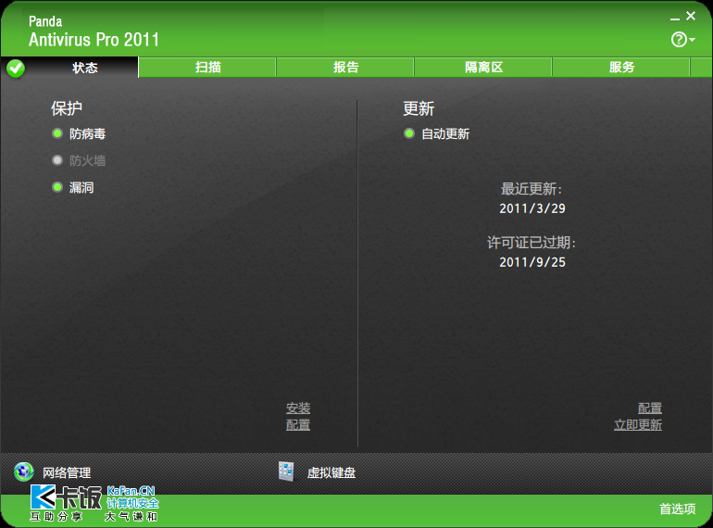The image size is (713, 528).
Task: Open the 报告 tab
Action: pyautogui.click(x=345, y=68)
